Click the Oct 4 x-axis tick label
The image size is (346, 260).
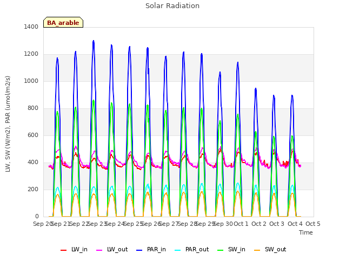click(295, 224)
